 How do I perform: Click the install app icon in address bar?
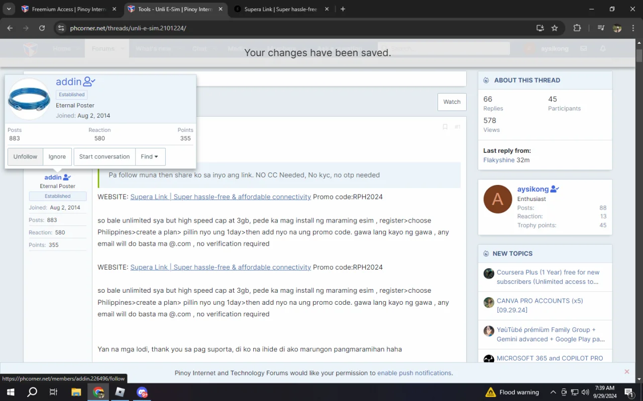540,28
